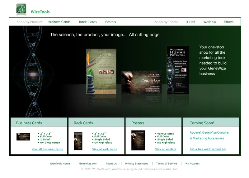Click the Nourish Human Potential poster image
249x178 pixels.
click(x=178, y=69)
